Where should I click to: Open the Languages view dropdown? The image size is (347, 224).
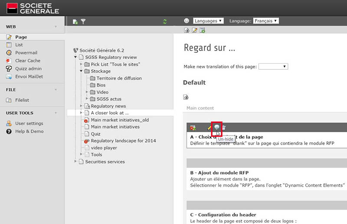point(208,21)
